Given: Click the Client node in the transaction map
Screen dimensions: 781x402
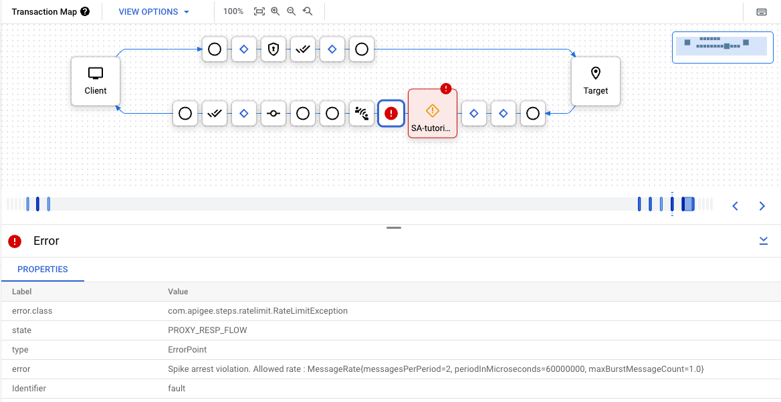Looking at the screenshot, I should (x=96, y=81).
